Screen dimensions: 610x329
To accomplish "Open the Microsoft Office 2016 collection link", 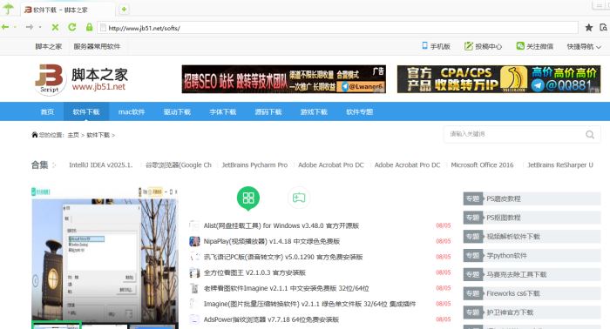I will [x=482, y=165].
